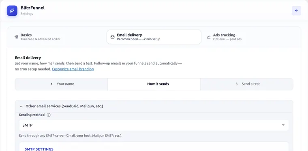The image size is (308, 151).
Task: Click the 'Send through any SMTP server' hint text
Action: tap(71, 136)
